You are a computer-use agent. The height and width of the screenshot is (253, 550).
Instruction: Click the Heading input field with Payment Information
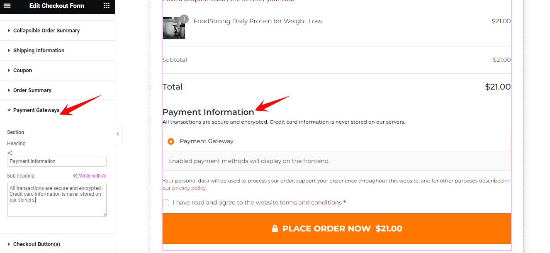coord(57,161)
